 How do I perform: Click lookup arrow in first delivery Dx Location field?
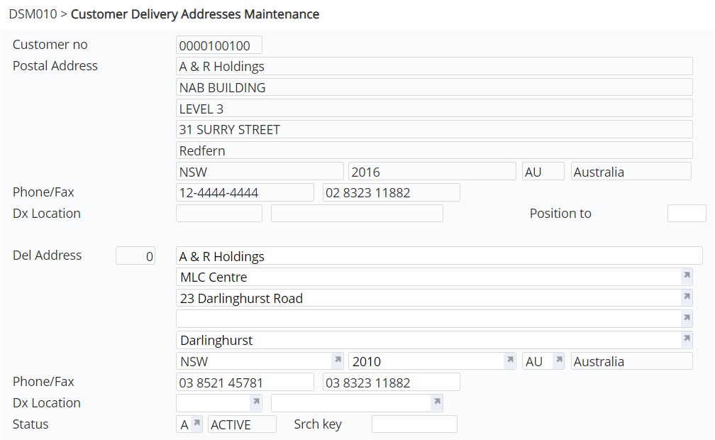pyautogui.click(x=256, y=402)
